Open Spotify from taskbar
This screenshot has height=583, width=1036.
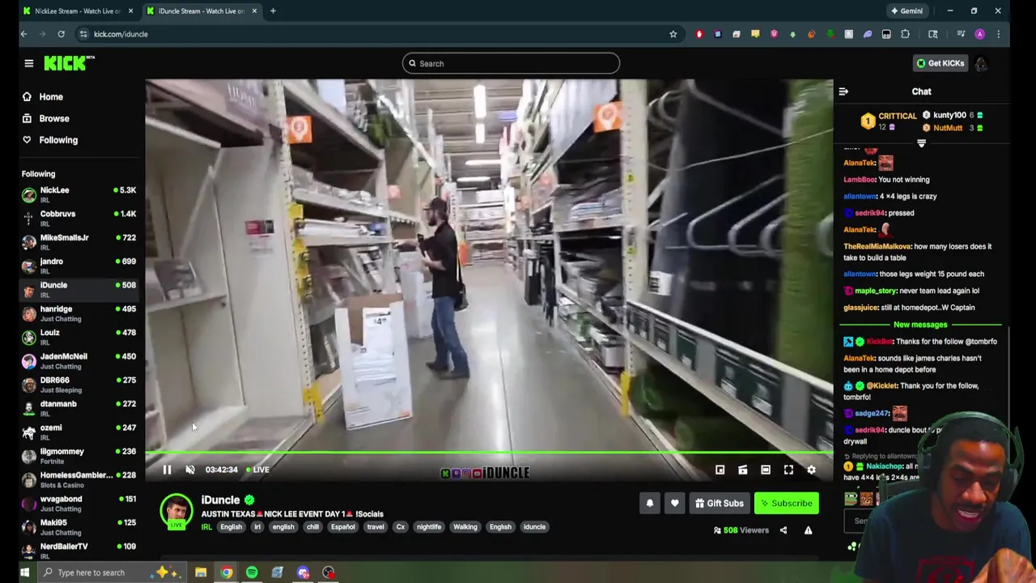[x=252, y=572]
